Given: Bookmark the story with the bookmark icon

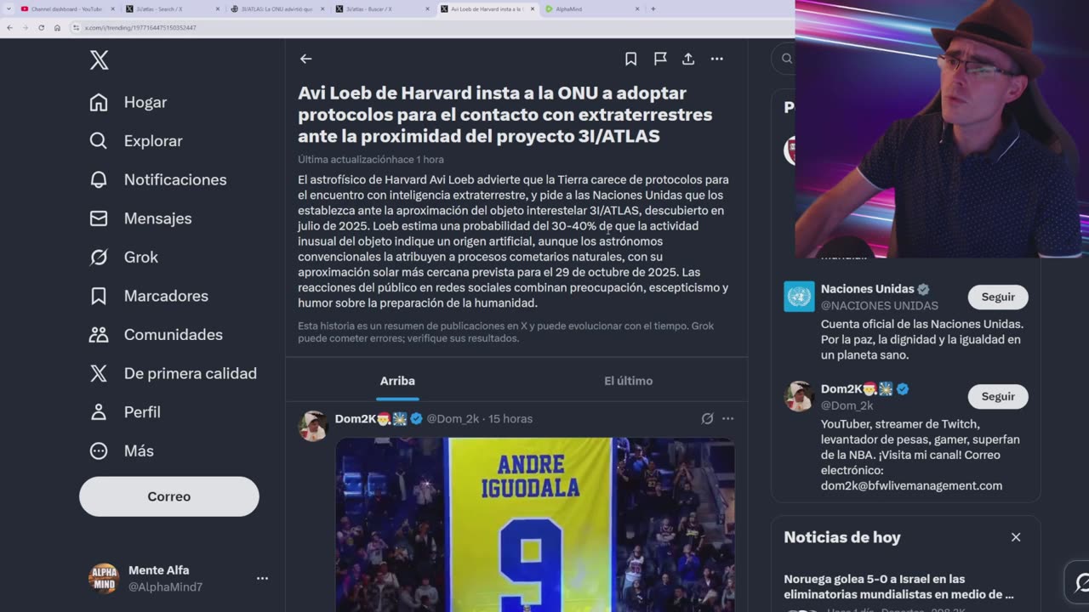Looking at the screenshot, I should (x=630, y=59).
